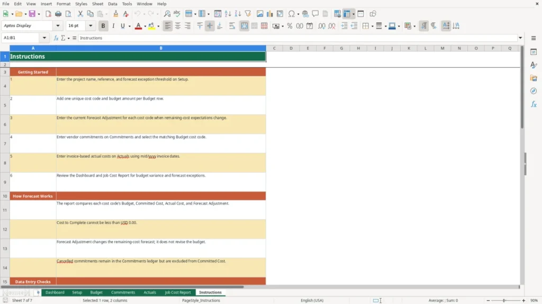Align cell text right
The image size is (542, 304).
pos(188,26)
